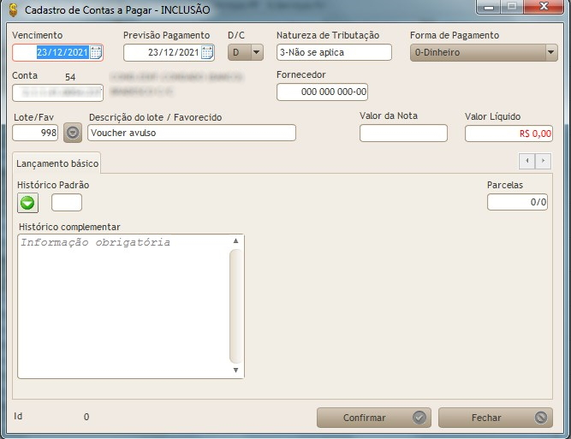This screenshot has height=439, width=571.
Task: Click the Lote/Fav lookup round button
Action: tap(73, 133)
